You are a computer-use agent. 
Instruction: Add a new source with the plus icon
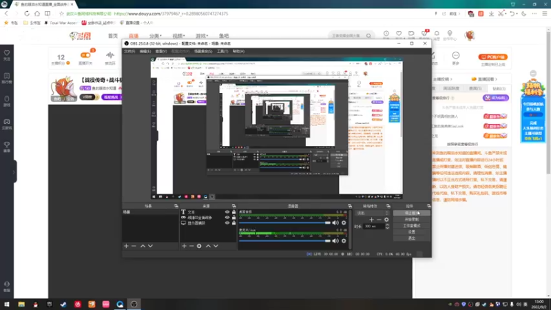(x=184, y=246)
